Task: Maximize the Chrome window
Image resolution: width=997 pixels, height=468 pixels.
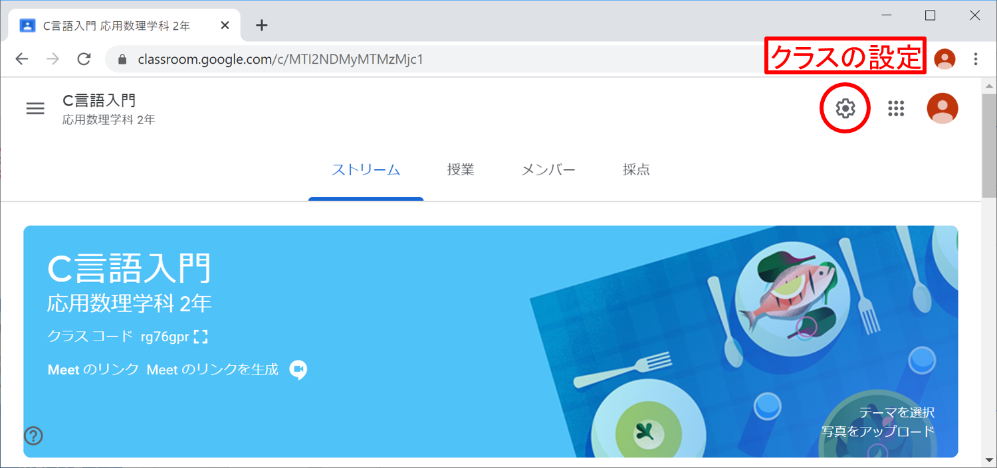Action: pyautogui.click(x=931, y=15)
